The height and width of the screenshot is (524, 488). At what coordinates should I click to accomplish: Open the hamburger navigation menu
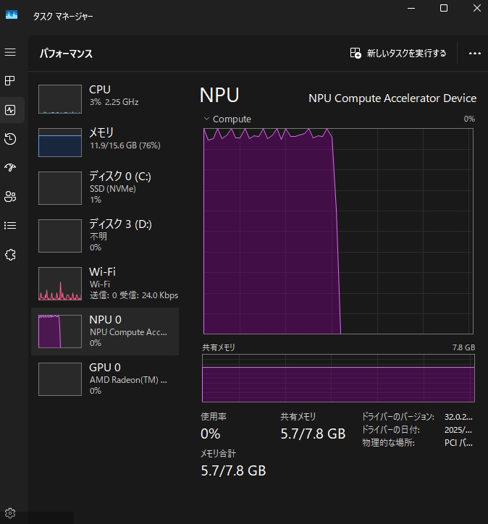[x=10, y=52]
